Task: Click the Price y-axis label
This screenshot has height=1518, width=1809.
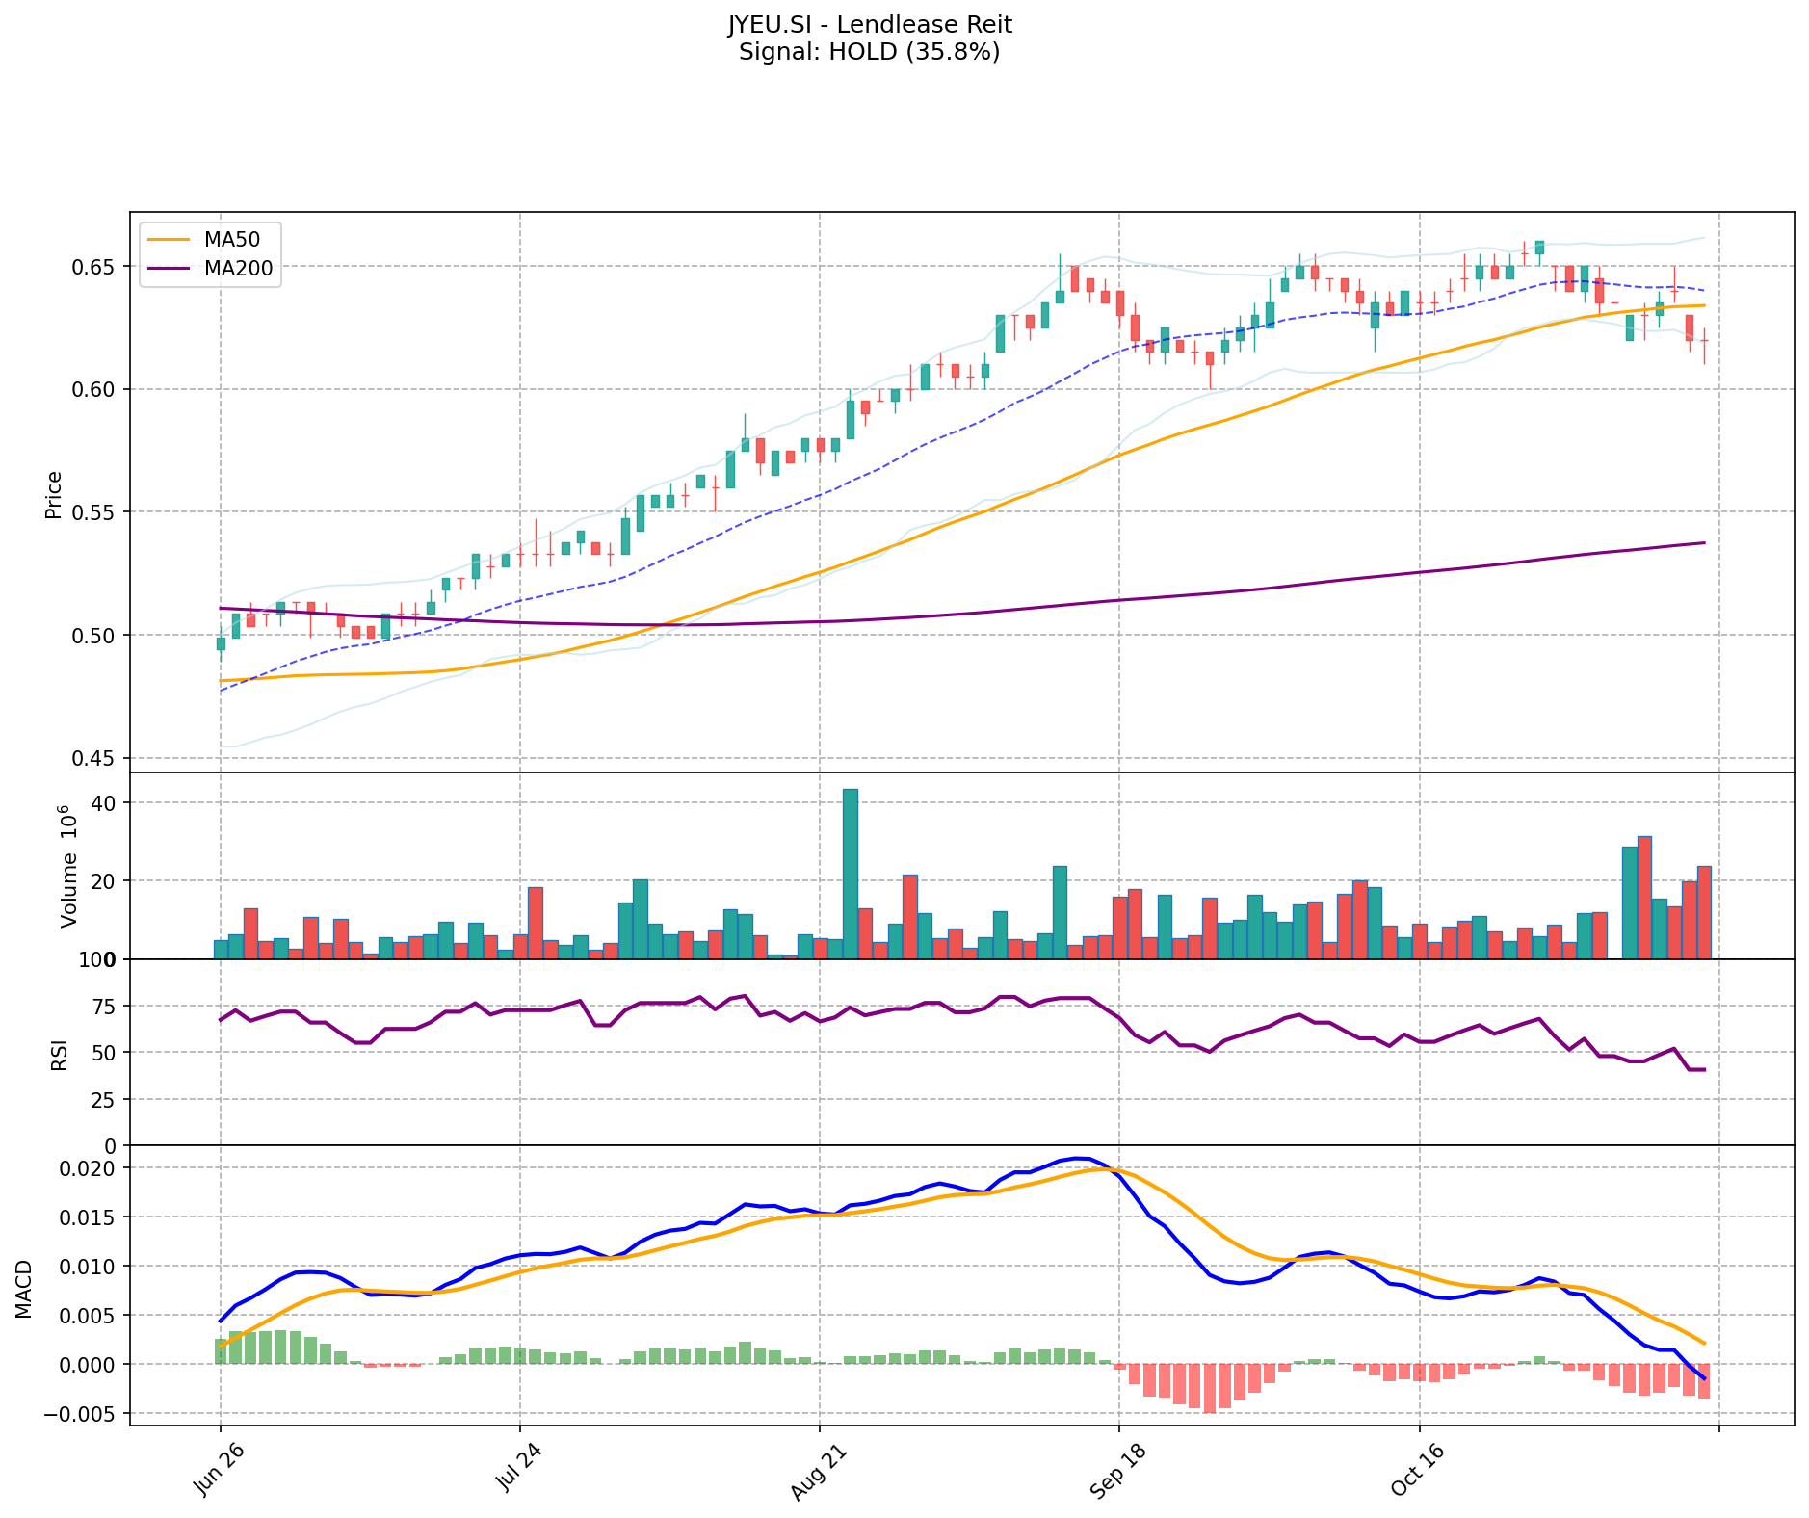Action: pos(54,494)
